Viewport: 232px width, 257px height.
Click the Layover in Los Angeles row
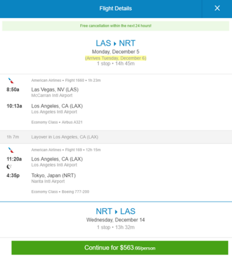pyautogui.click(x=116, y=137)
